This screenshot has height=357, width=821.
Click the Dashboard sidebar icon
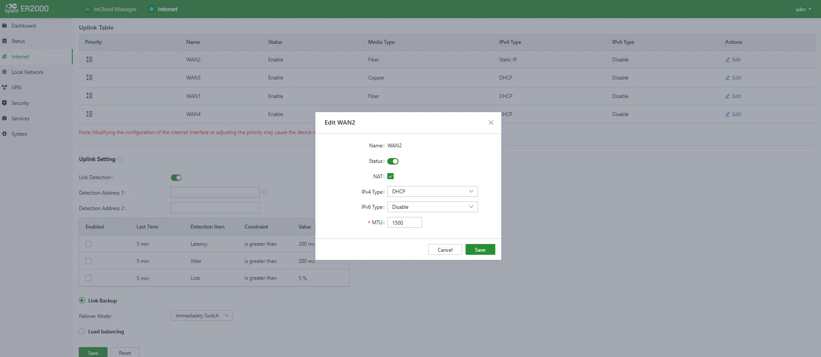coord(4,26)
